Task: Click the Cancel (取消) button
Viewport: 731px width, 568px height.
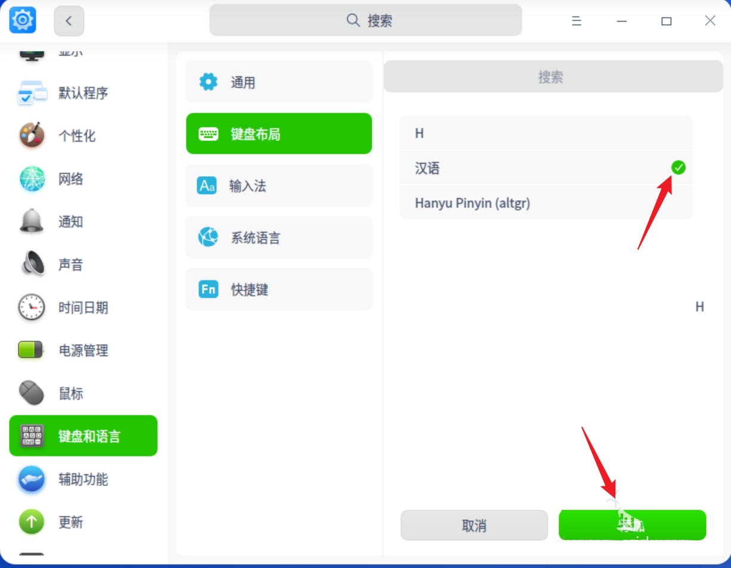Action: [x=474, y=525]
